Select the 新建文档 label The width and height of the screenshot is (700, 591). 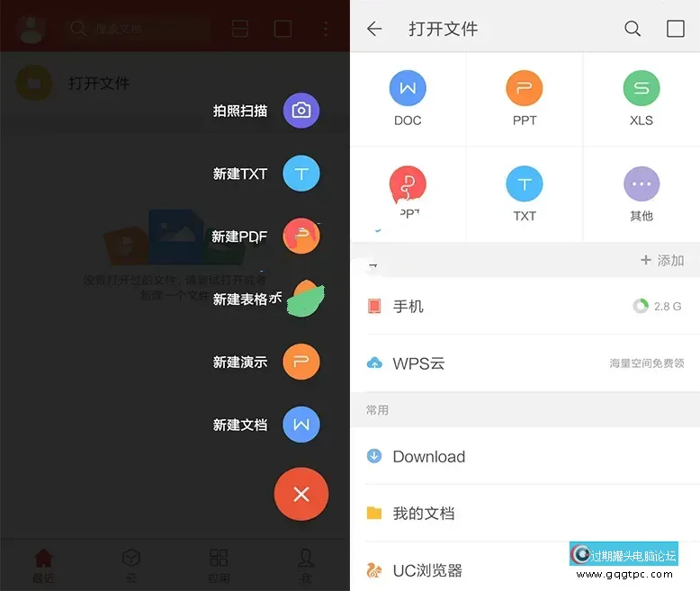(x=240, y=425)
